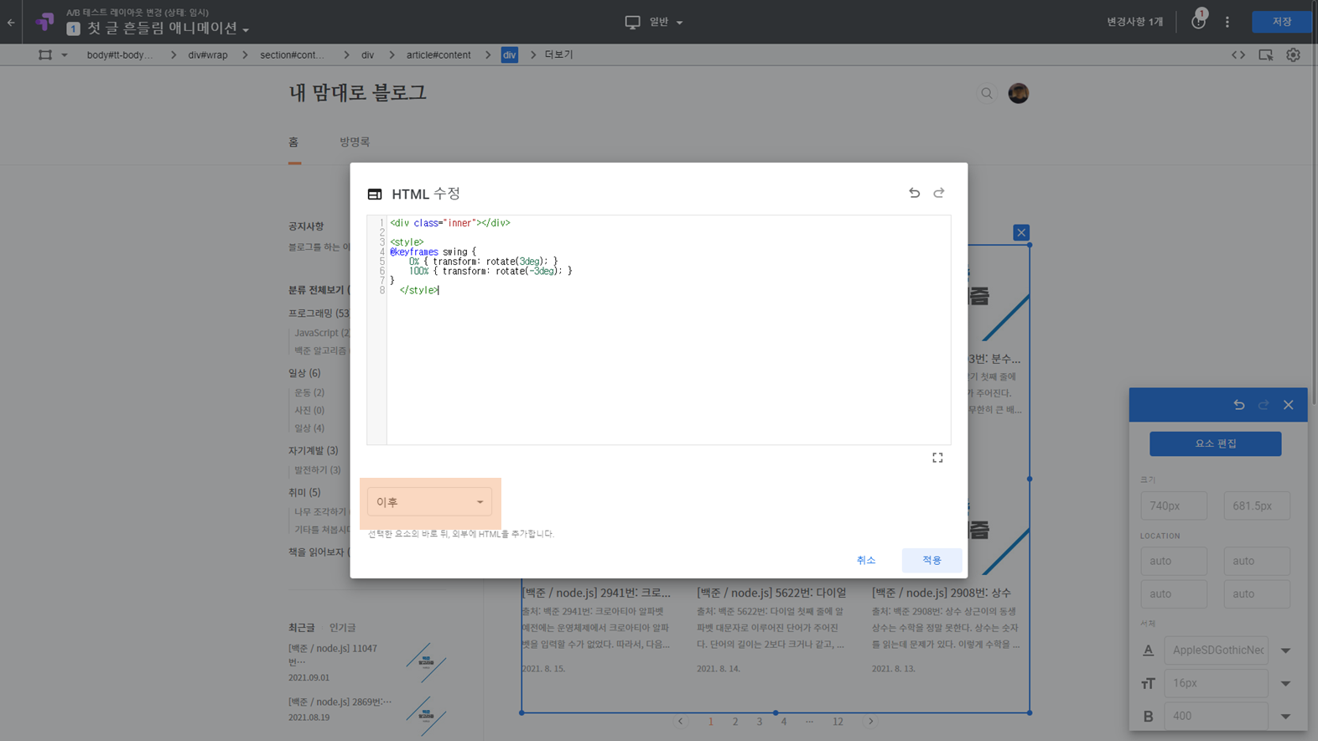1318x741 pixels.
Task: Click the next page arrow in pagination
Action: coord(870,722)
